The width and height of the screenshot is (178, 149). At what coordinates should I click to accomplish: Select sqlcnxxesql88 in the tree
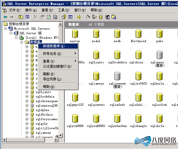pyautogui.click(x=47, y=105)
